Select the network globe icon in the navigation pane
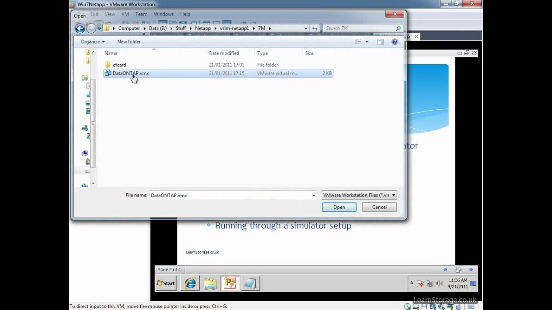The height and width of the screenshot is (310, 552). click(85, 185)
